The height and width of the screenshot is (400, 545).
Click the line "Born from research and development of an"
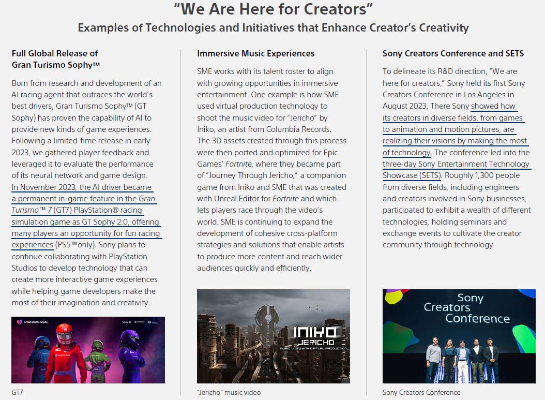coord(86,83)
